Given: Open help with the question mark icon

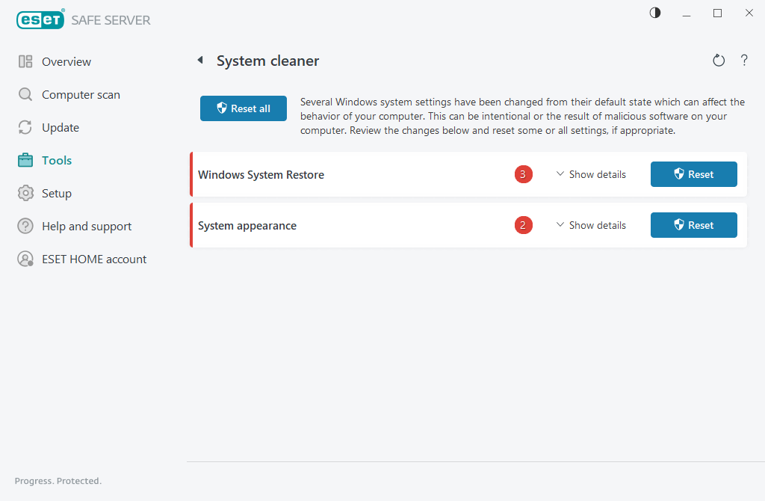Looking at the screenshot, I should point(744,61).
